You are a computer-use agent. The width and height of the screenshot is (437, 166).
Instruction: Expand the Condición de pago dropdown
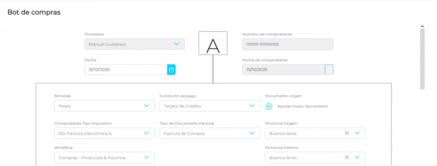(x=252, y=106)
